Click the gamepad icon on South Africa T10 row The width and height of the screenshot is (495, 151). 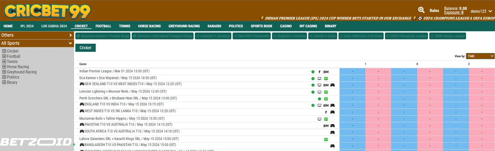click(332, 132)
